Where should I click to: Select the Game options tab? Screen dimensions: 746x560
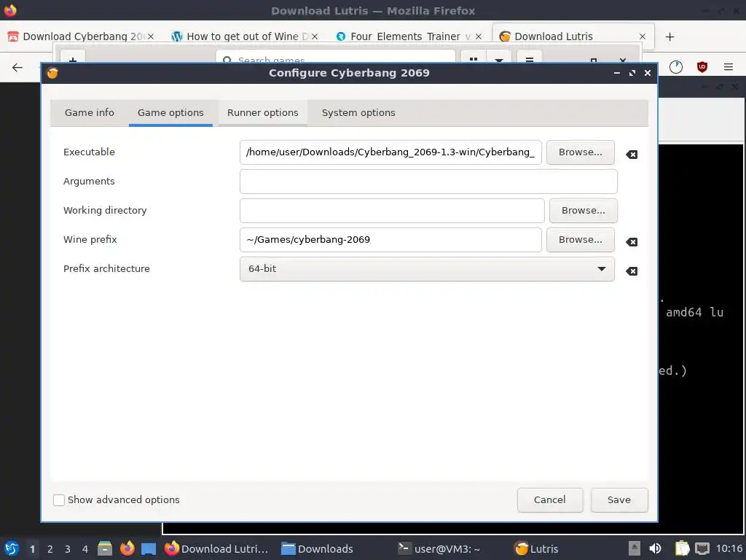coord(170,113)
